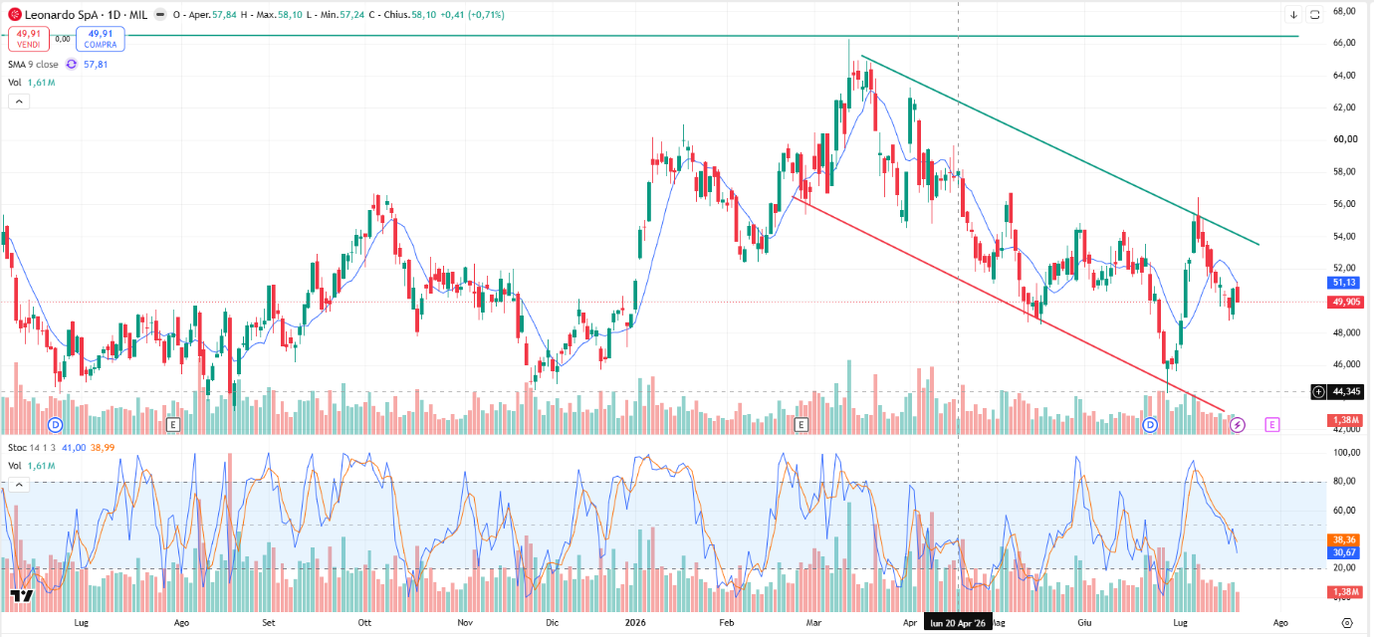Click the 49,905 current price label
The height and width of the screenshot is (637, 1374).
pos(1345,302)
